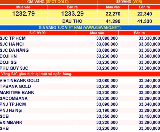Select the SJC TP HCM row

(80, 38)
